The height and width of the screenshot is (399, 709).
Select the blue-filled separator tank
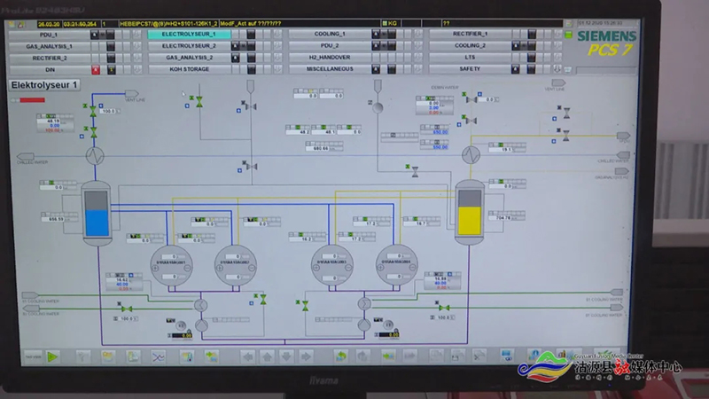(94, 214)
